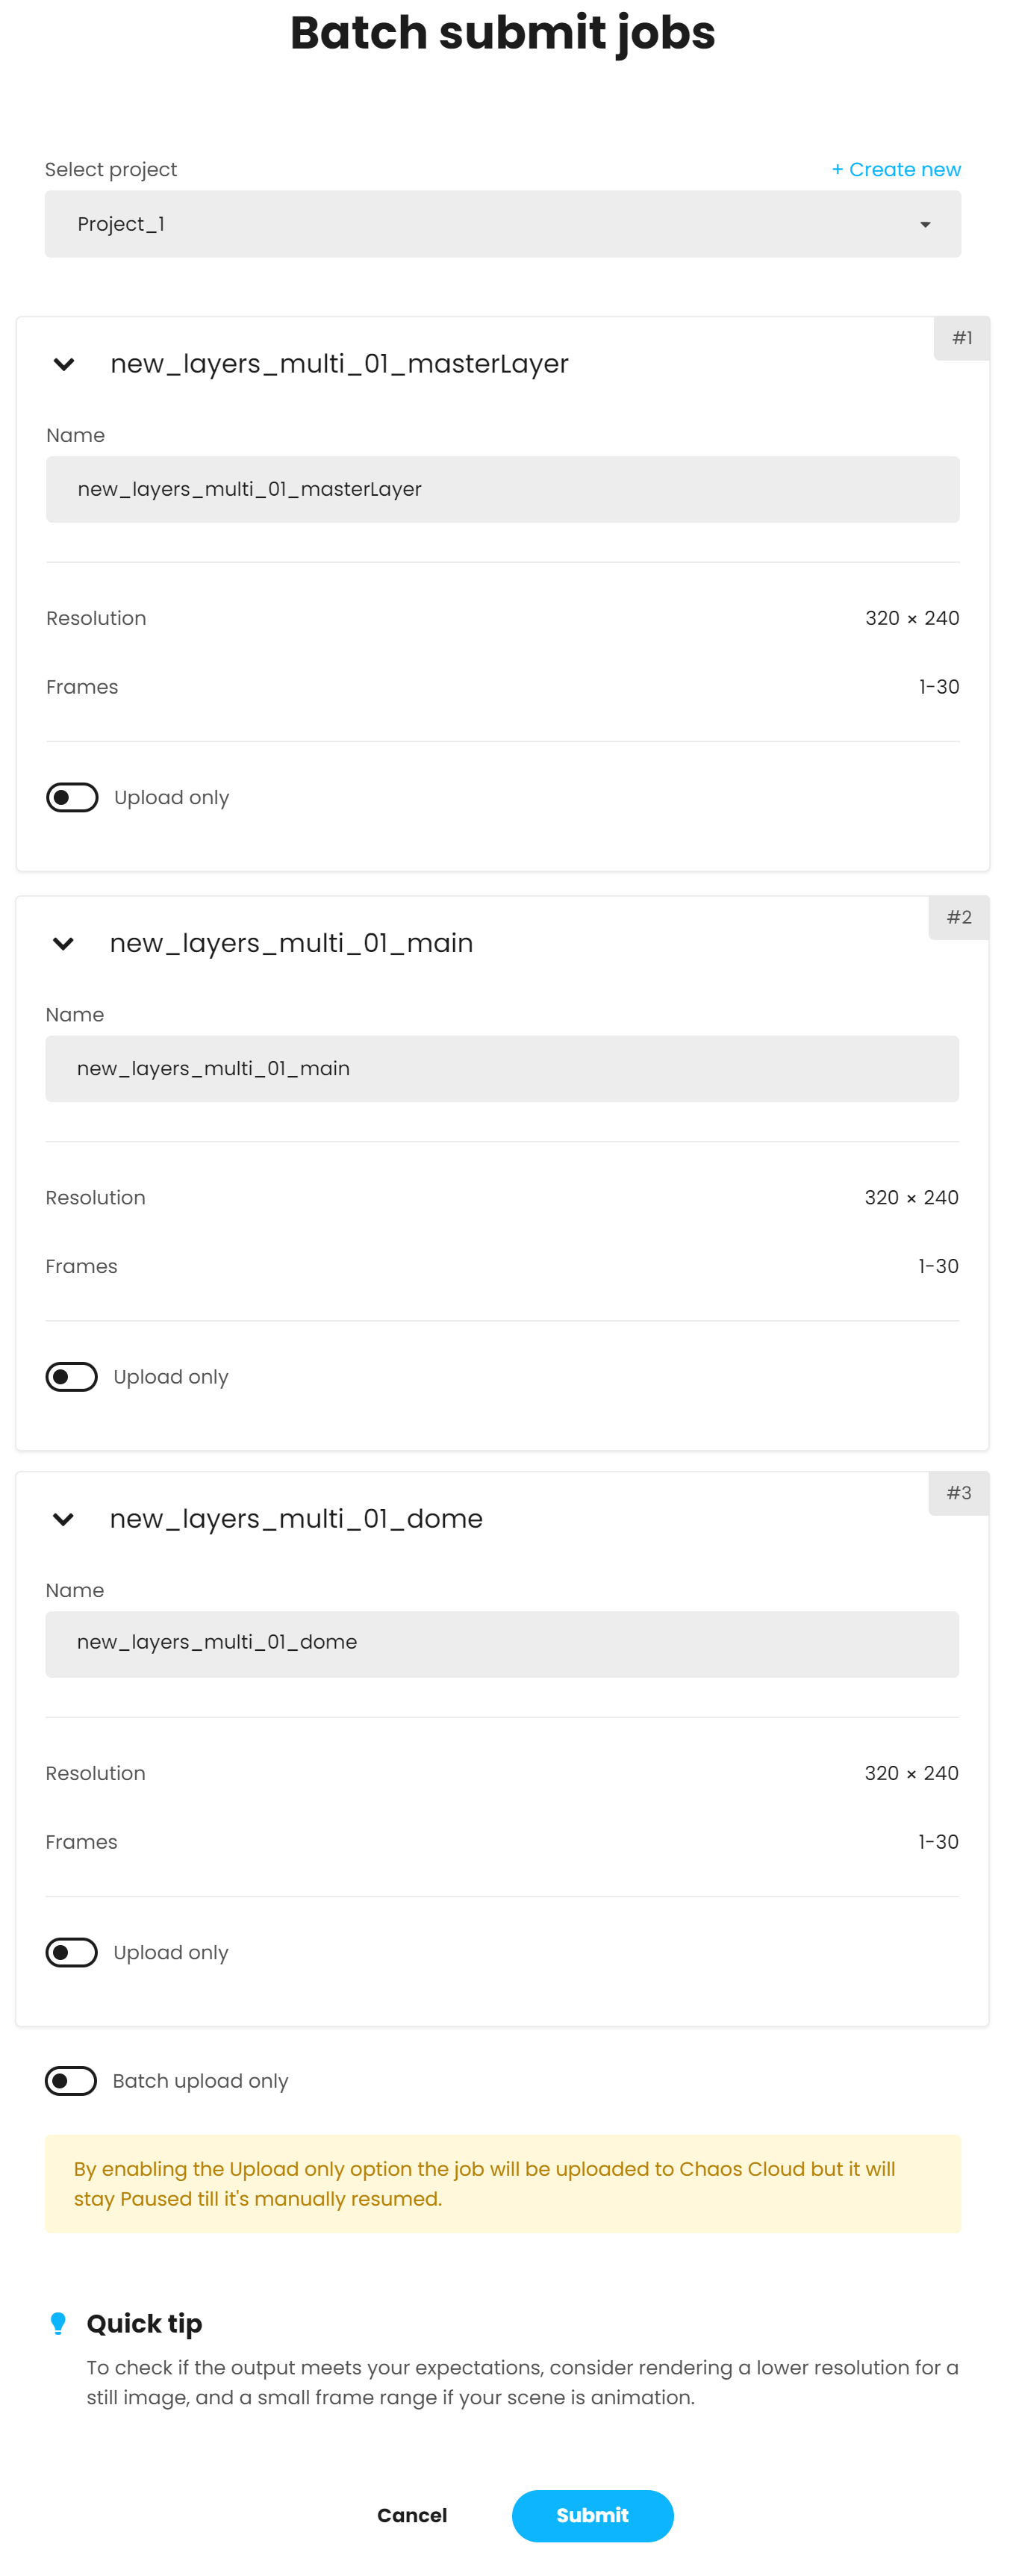Switch on Upload only for dome job
Viewport: 1013px width, 2576px height.
71,1952
